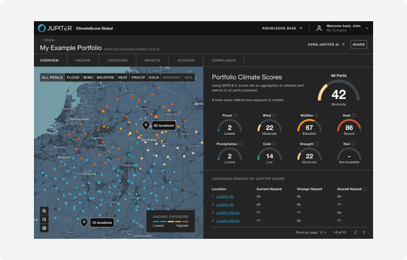Click the Heat 86 Severe gauge
Screen dimensions: 407x260
coord(349,127)
